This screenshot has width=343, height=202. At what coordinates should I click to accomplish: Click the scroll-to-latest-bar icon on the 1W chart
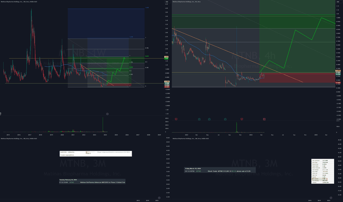(107, 114)
